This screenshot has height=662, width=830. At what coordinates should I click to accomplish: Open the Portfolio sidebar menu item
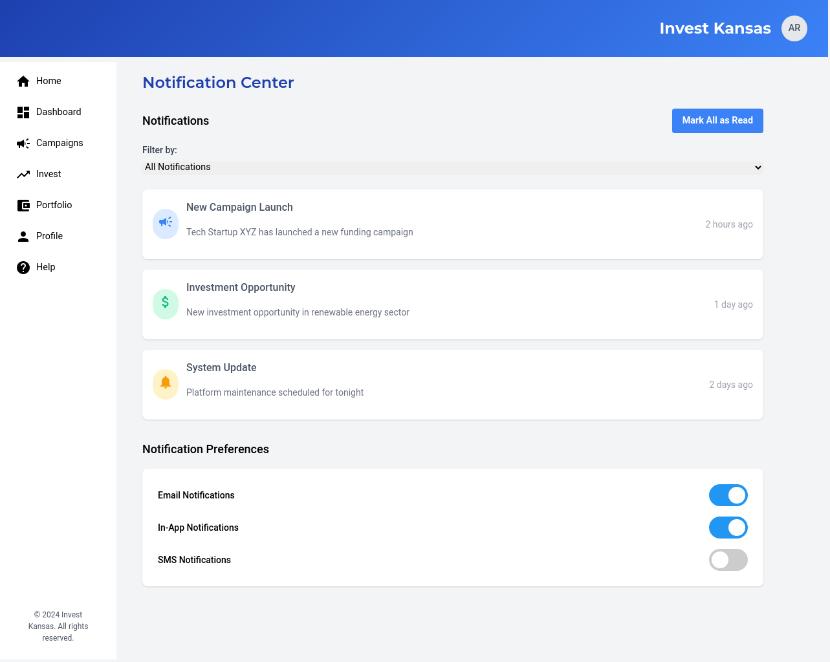[54, 205]
